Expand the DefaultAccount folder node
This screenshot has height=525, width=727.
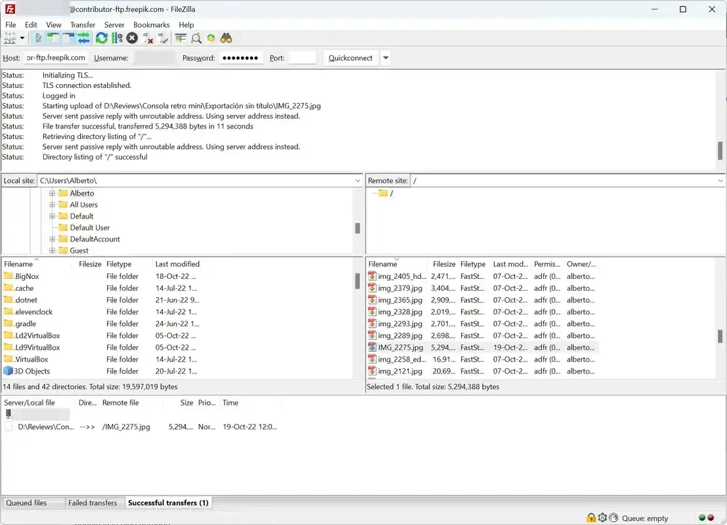point(53,239)
